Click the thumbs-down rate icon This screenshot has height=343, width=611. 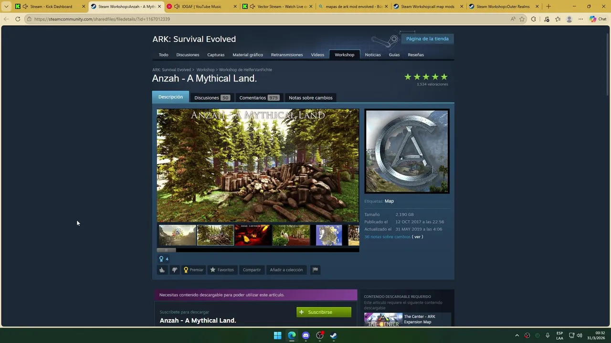[175, 270]
